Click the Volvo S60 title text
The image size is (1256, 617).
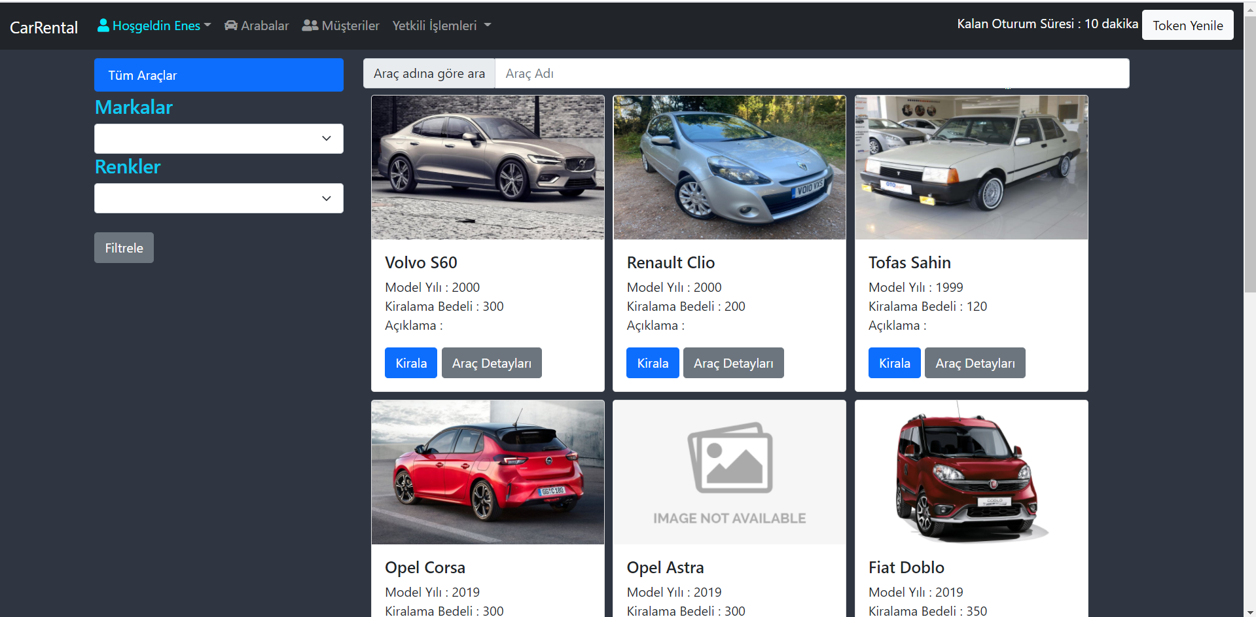point(421,262)
